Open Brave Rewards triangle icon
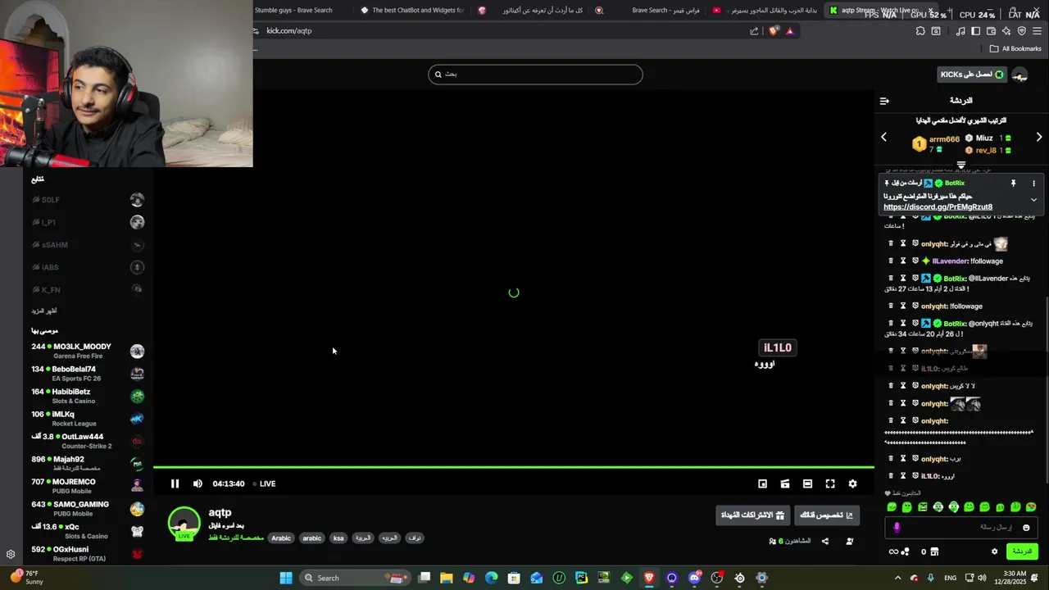 (790, 31)
